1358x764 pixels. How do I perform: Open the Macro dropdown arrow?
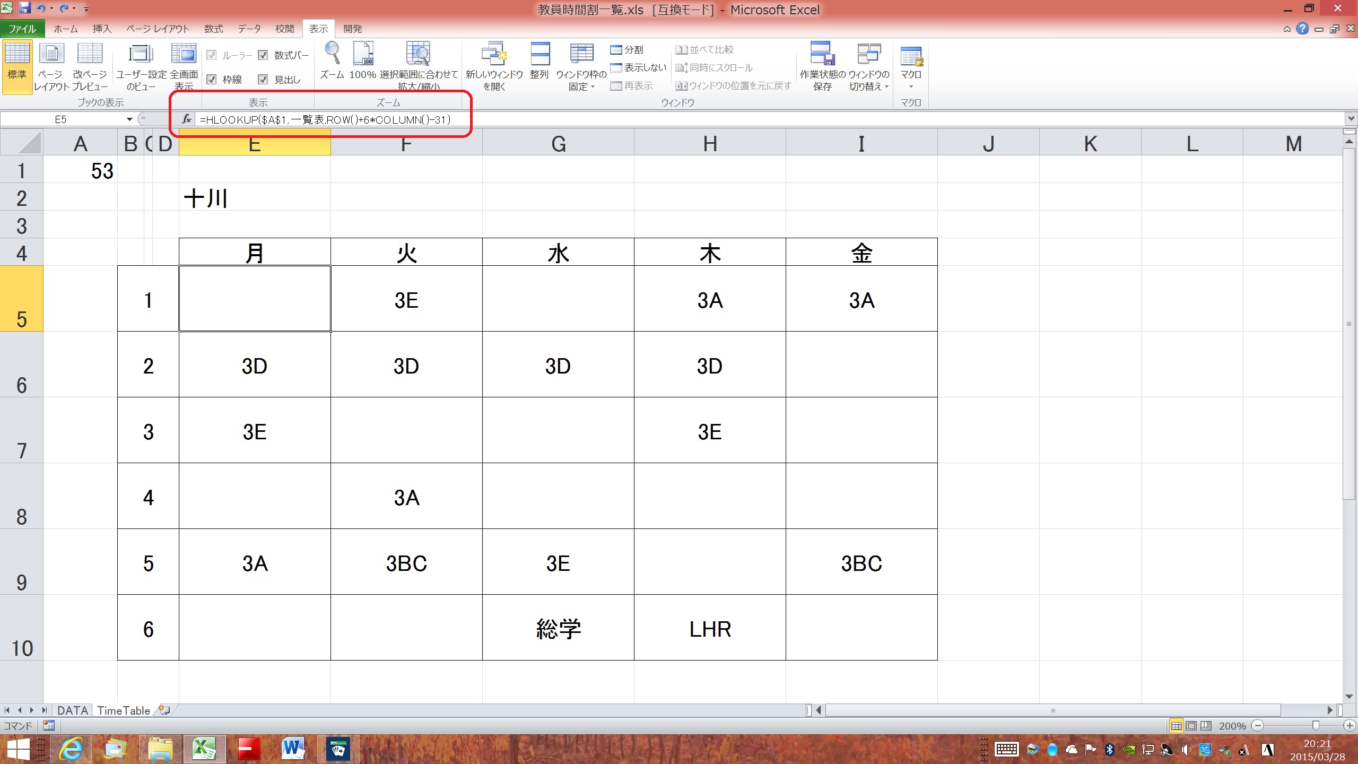tap(911, 87)
